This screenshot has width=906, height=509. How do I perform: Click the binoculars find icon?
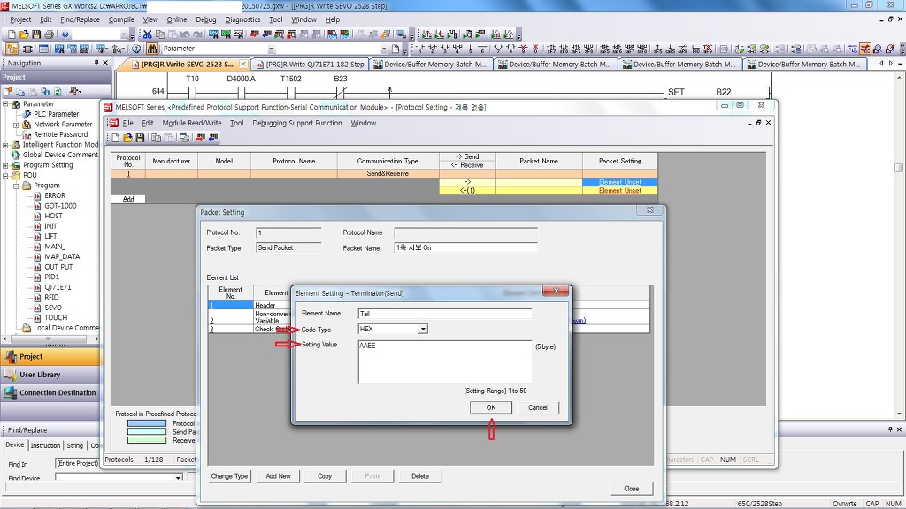(153, 49)
